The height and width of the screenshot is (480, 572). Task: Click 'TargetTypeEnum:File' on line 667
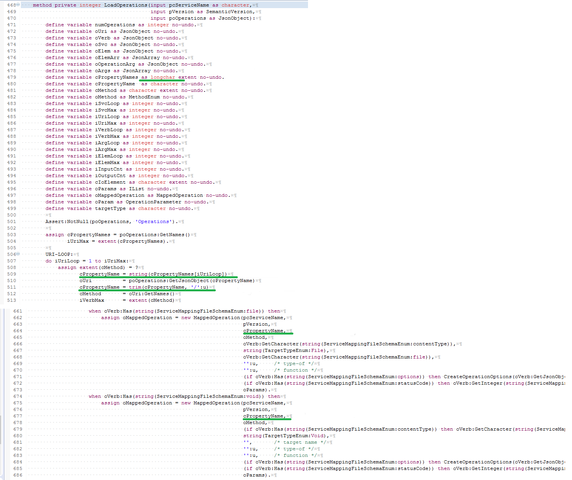294,350
